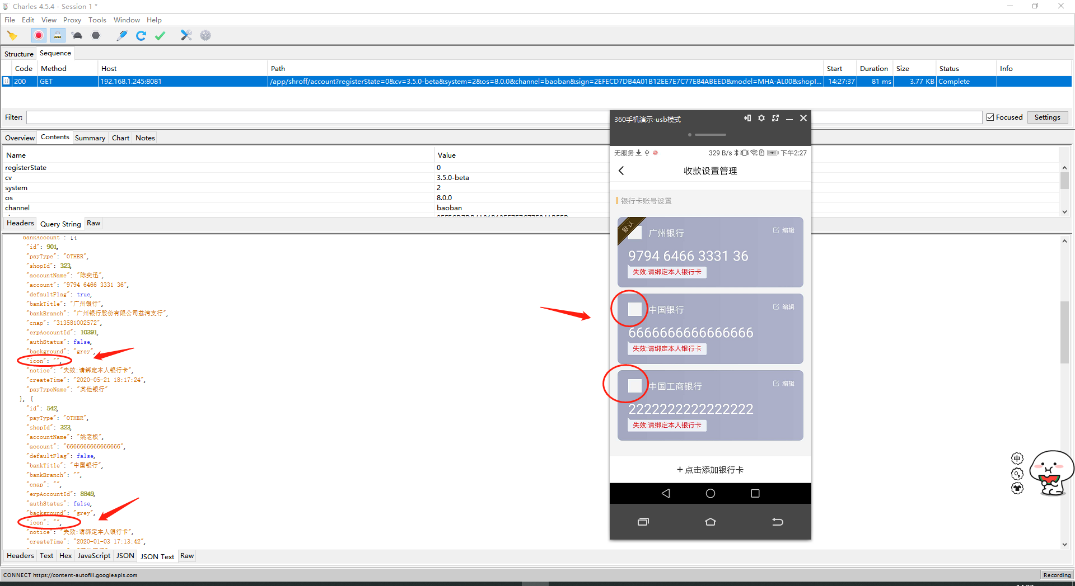Sort by the Duration column header

[x=874, y=69]
